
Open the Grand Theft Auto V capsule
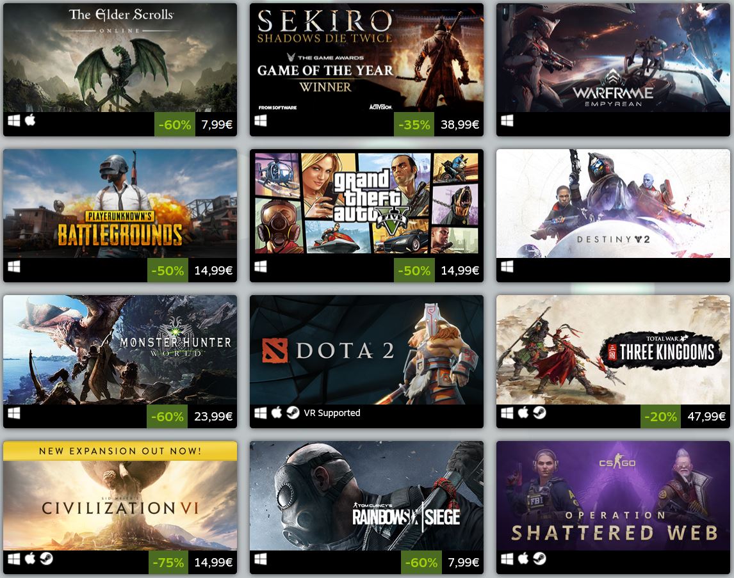click(366, 204)
